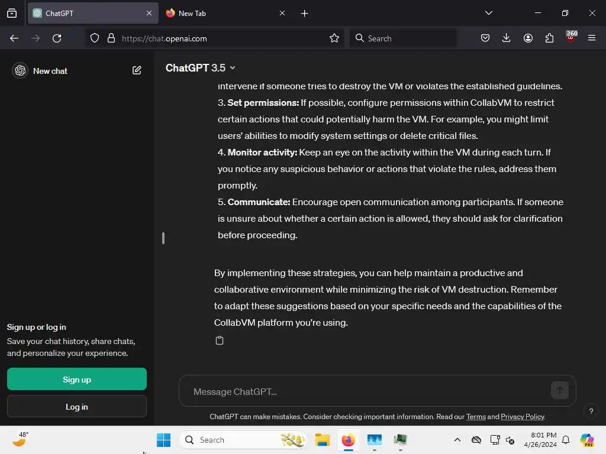Click the 'Set permissions:' heading text
606x454 pixels.
(263, 103)
